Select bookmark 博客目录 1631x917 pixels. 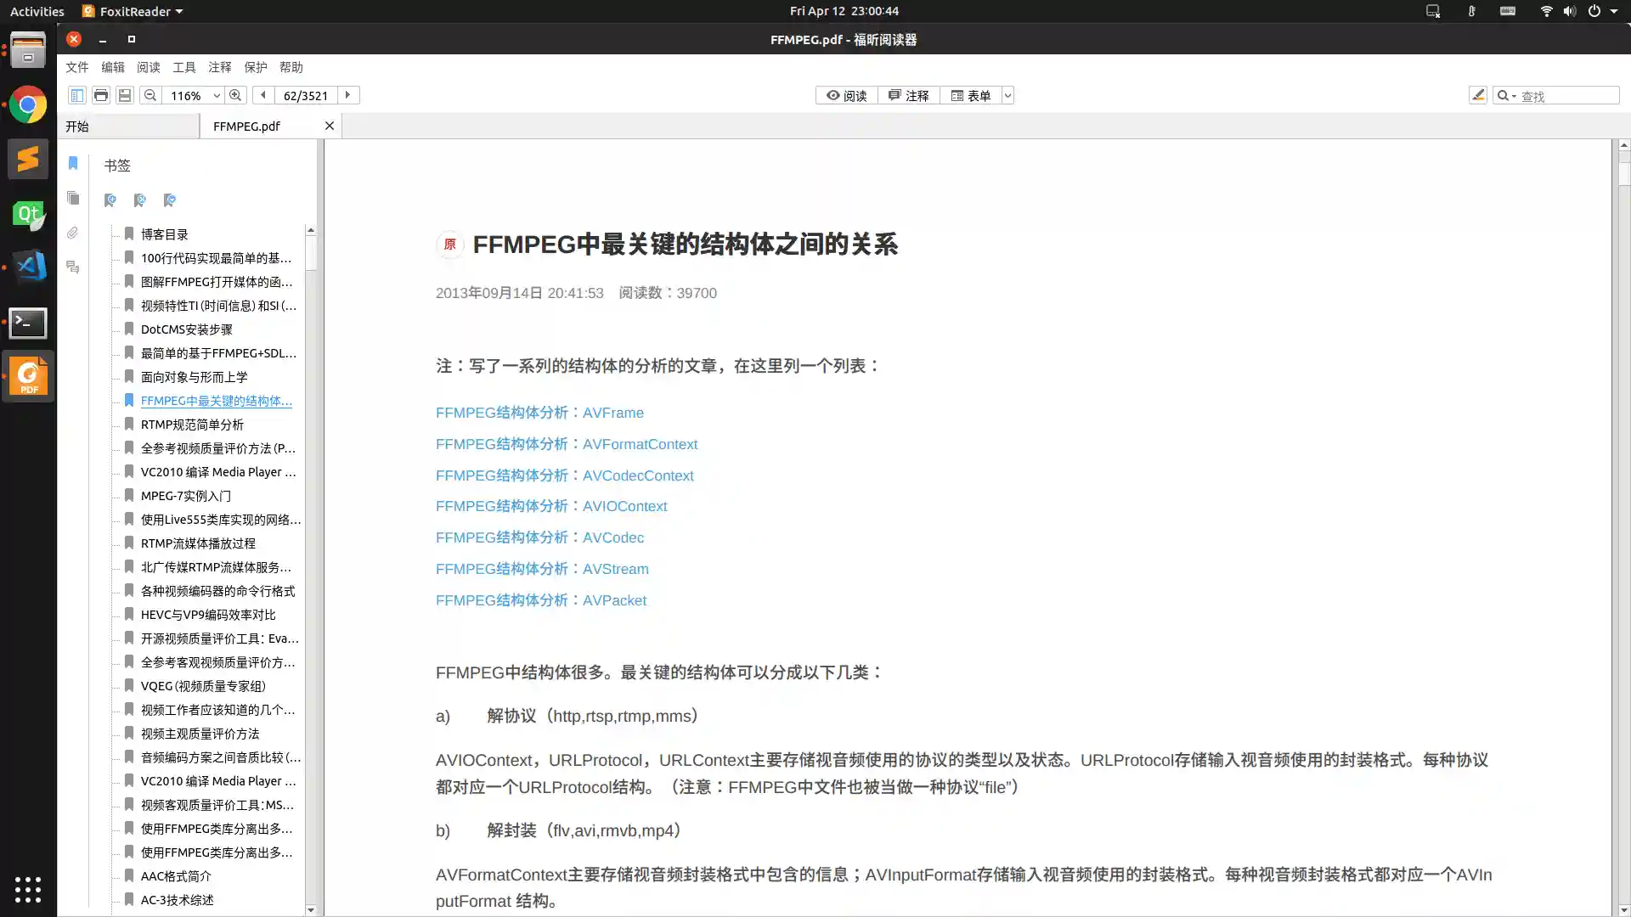click(164, 234)
